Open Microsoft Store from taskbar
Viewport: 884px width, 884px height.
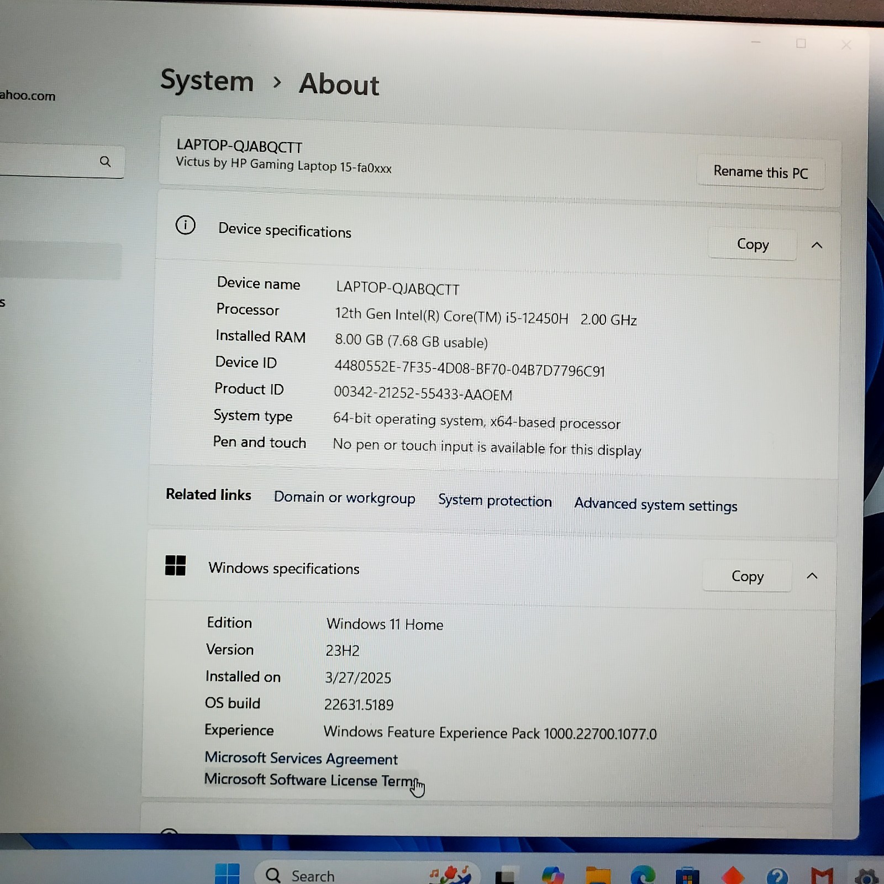click(687, 876)
